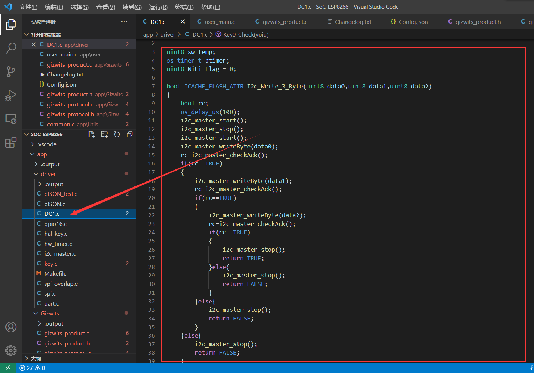Open the 运行(R) menu
The width and height of the screenshot is (534, 373).
(158, 7)
